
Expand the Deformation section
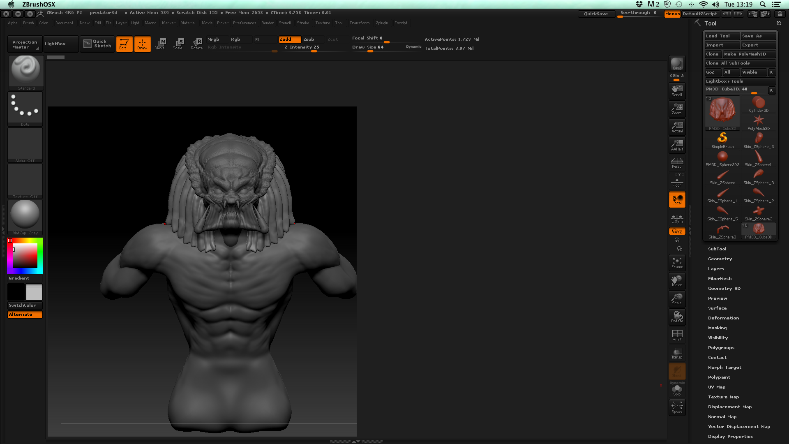[x=723, y=318]
